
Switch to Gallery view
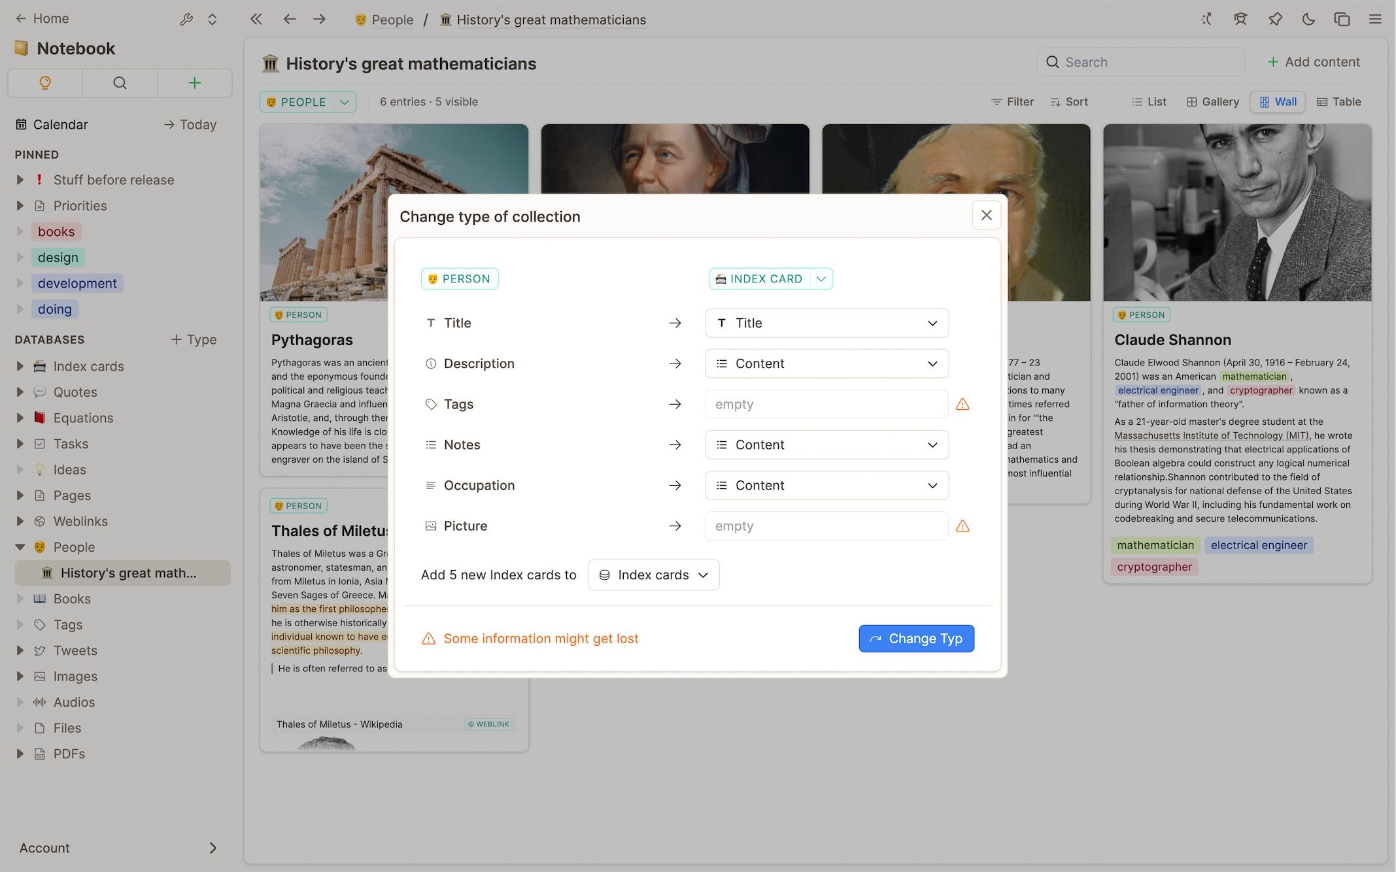[1213, 102]
